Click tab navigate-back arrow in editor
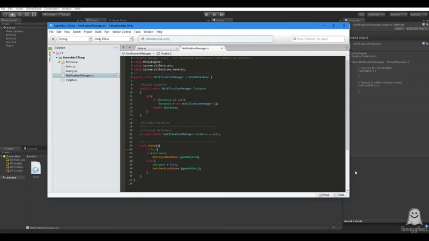Viewport: 429px width, 241px height. coord(123,48)
